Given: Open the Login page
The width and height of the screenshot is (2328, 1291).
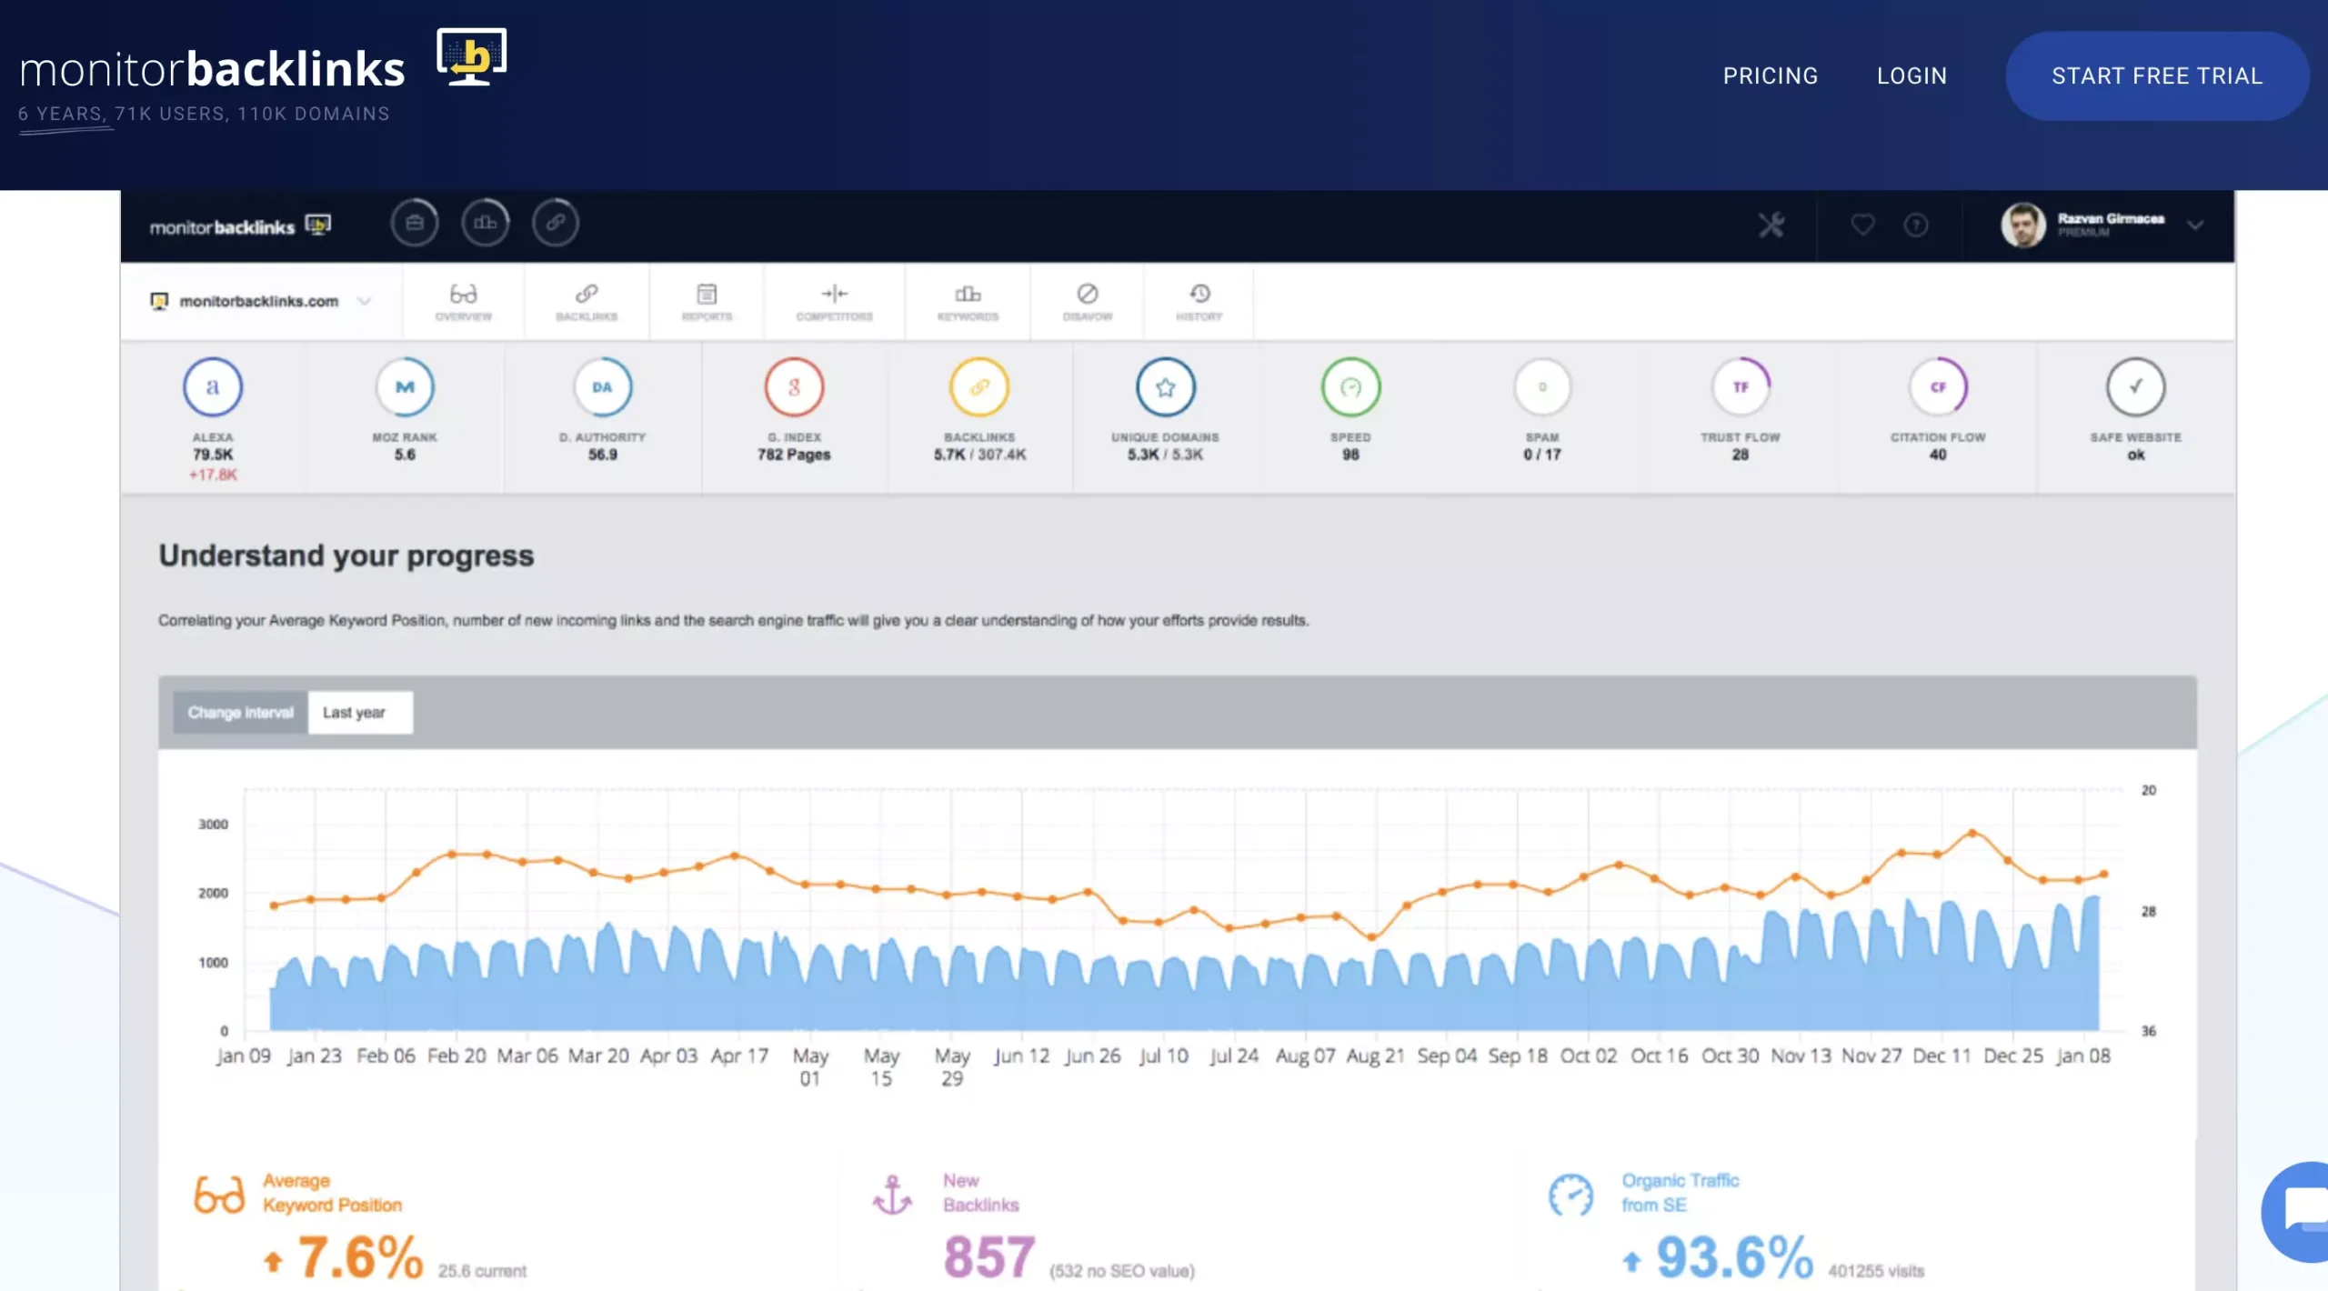Looking at the screenshot, I should (1912, 76).
